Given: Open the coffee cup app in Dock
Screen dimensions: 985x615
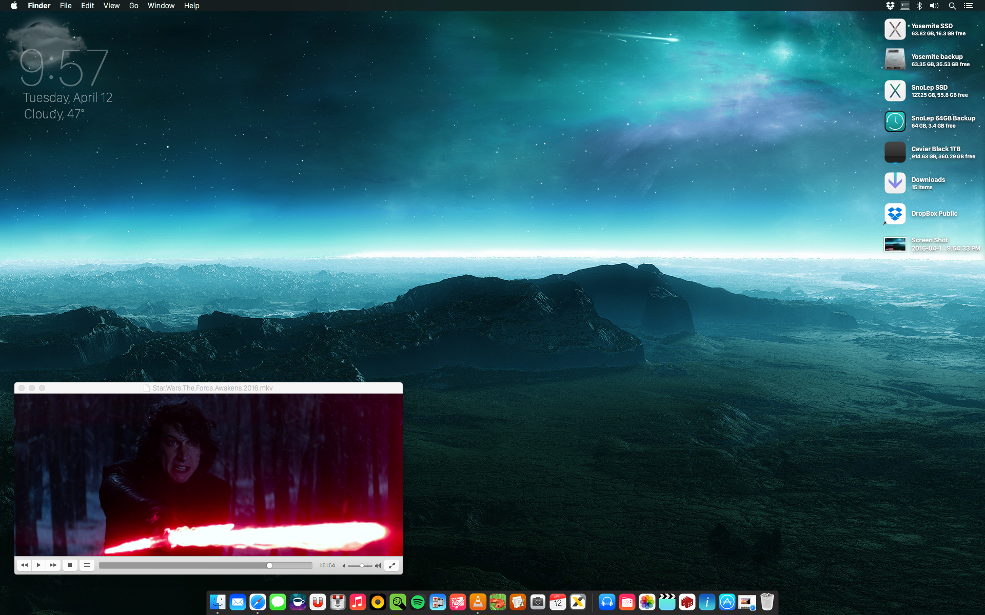Looking at the screenshot, I should 298,602.
